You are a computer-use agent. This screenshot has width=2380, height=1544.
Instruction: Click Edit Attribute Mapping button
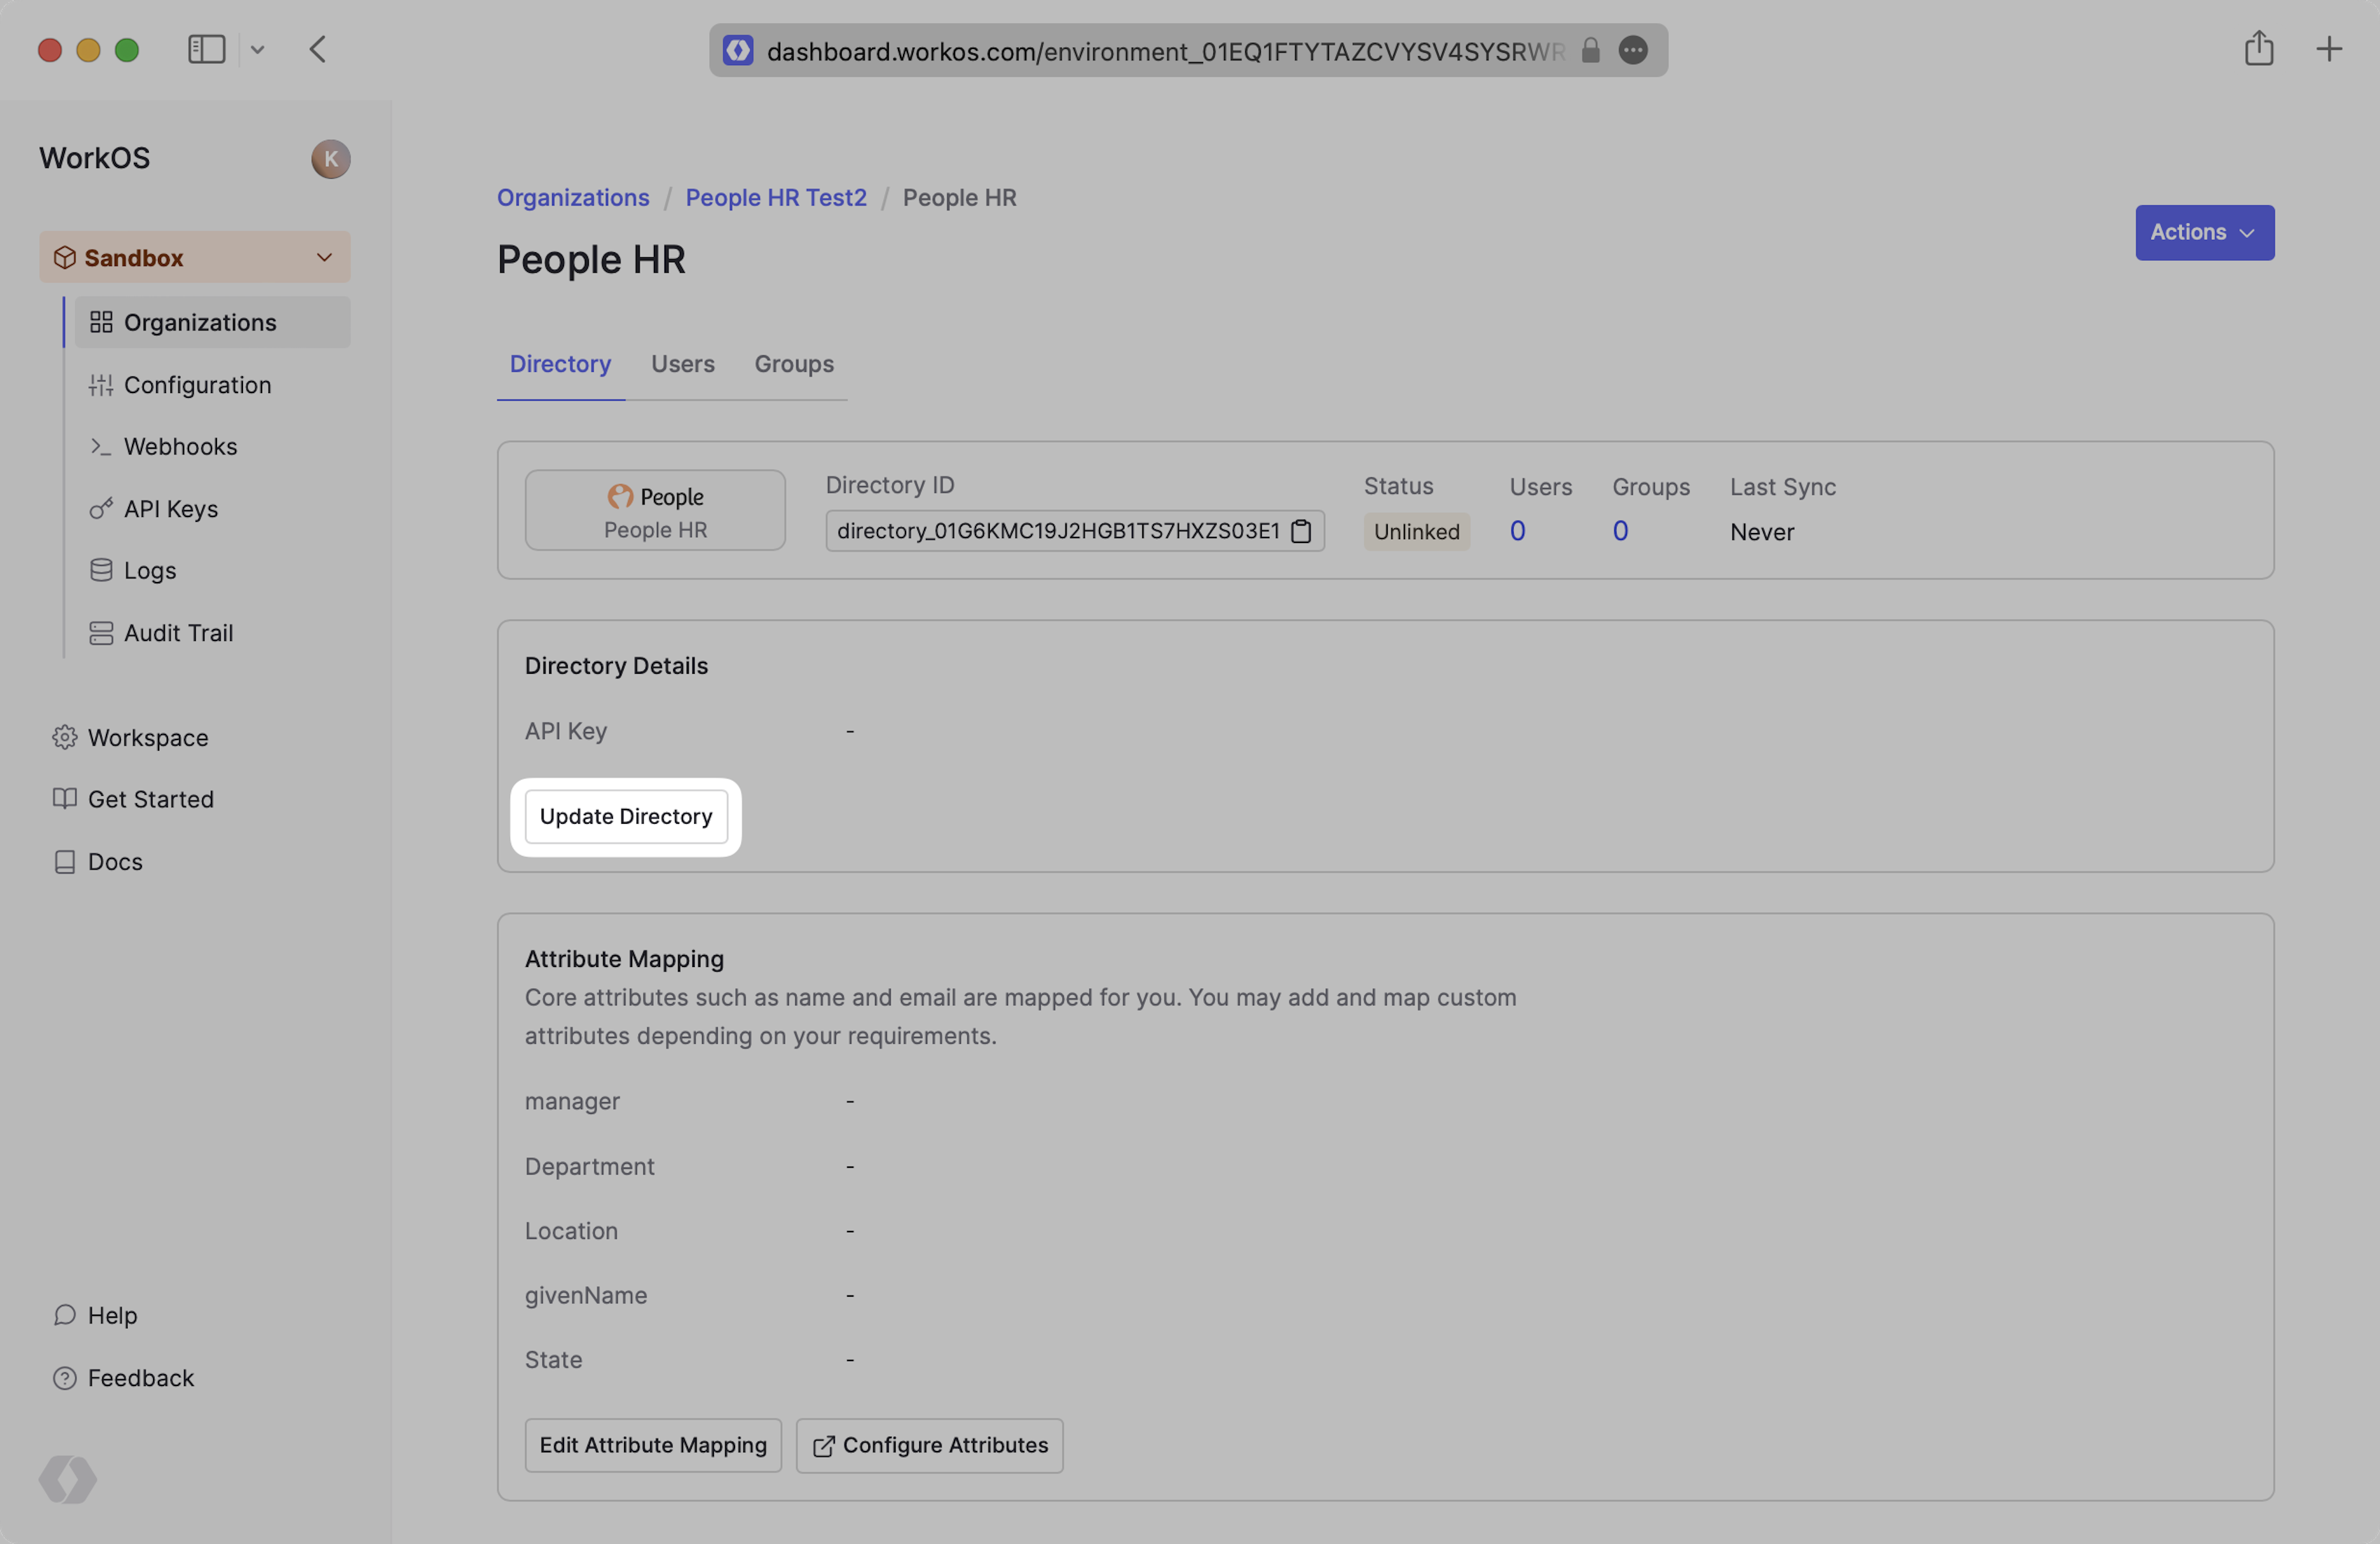653,1445
